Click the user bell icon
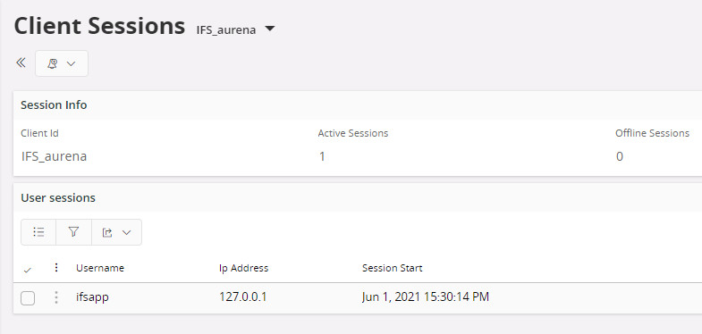 (x=53, y=63)
